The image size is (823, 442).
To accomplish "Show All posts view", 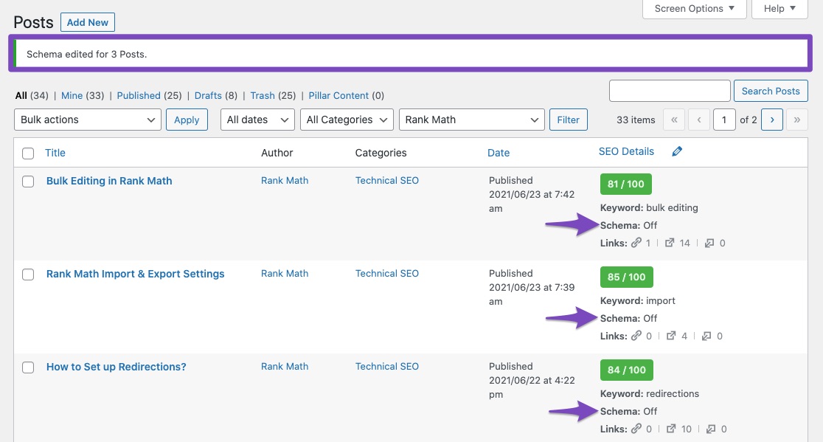I will (21, 95).
